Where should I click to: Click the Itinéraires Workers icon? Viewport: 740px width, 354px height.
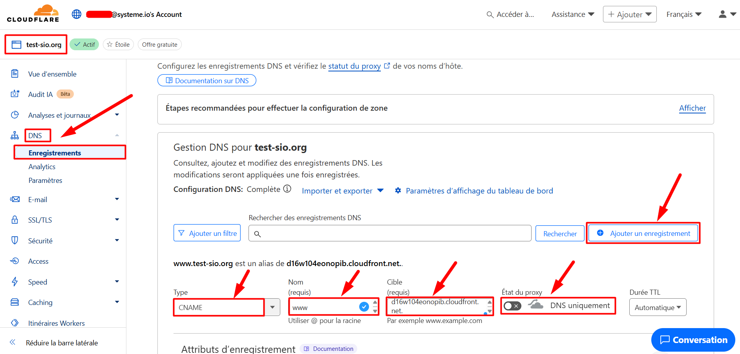coord(15,323)
